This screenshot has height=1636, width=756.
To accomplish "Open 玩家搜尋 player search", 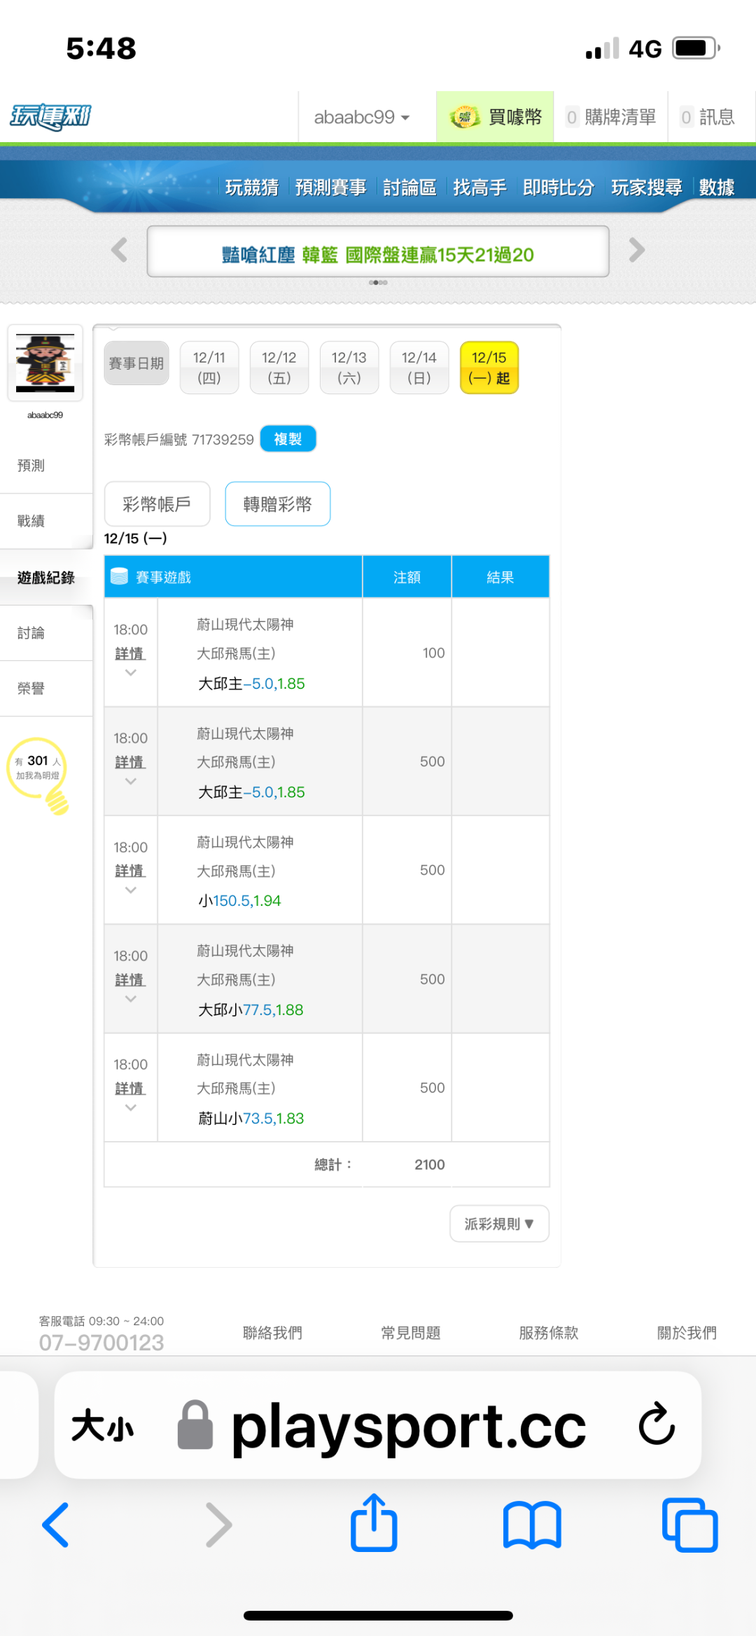I will tap(647, 188).
